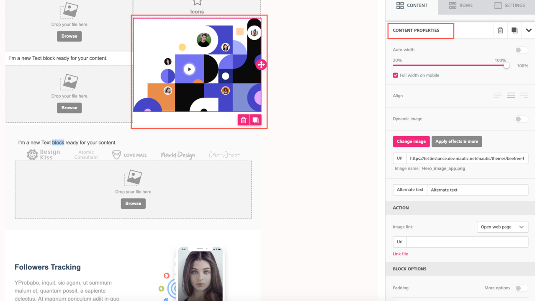535x301 pixels.
Task: Enable the Dynamic image toggle
Action: click(521, 119)
